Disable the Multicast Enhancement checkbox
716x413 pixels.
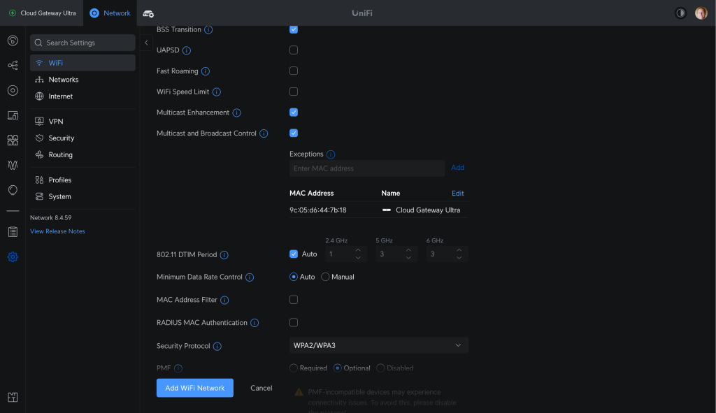point(293,112)
